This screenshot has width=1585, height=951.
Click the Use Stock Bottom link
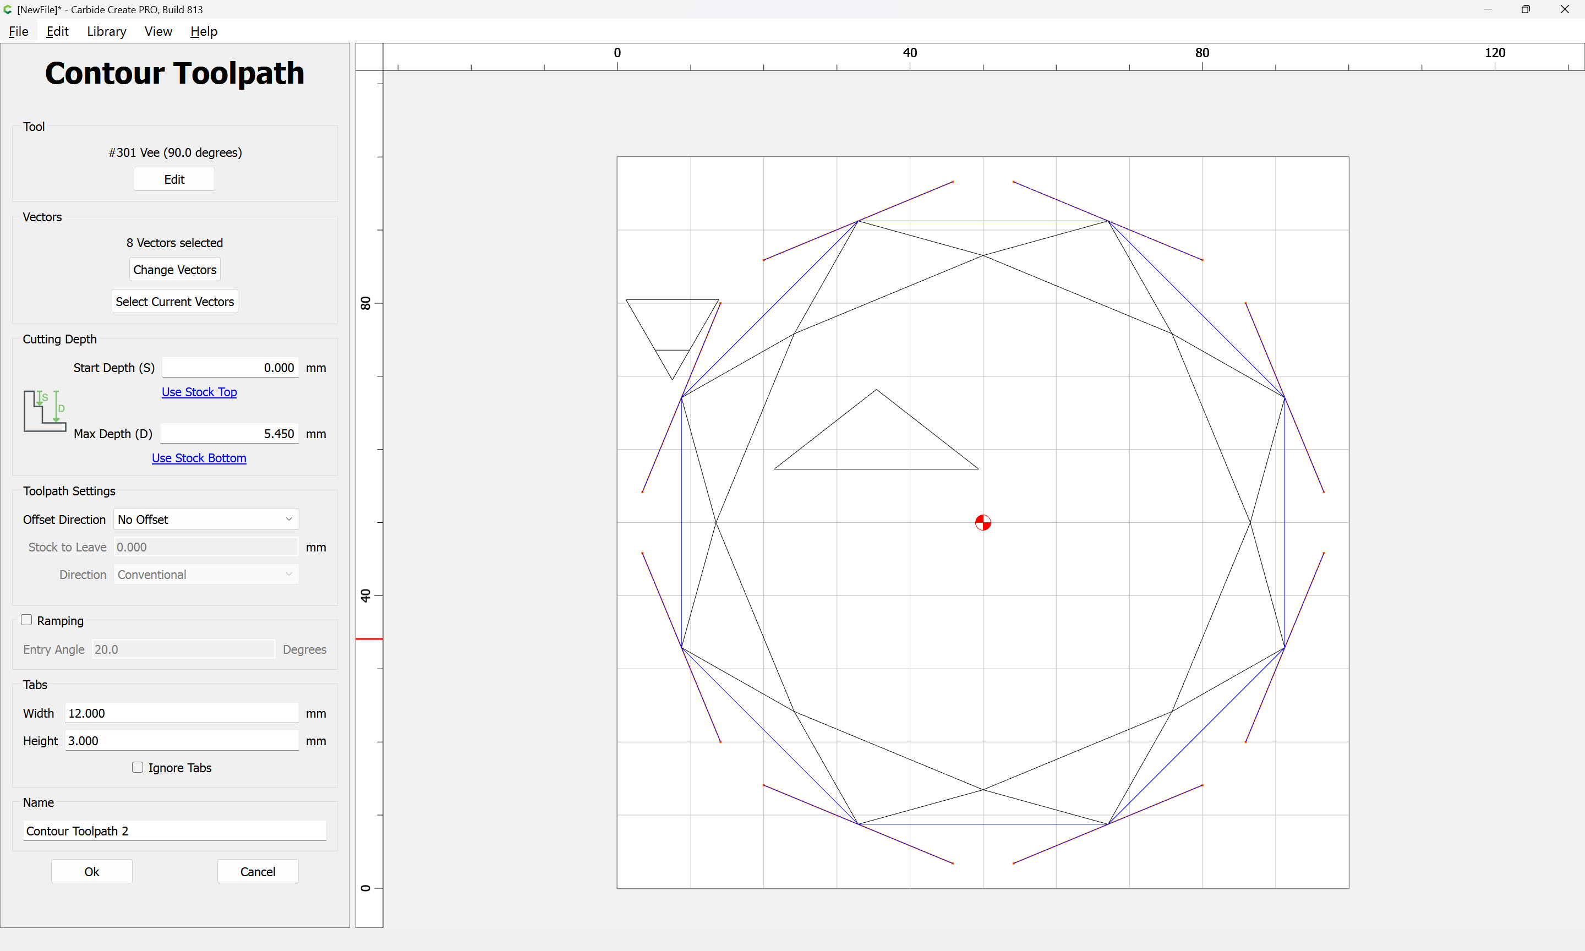tap(199, 457)
